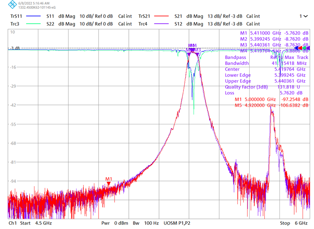Click the -42 y-axis scale label
Image resolution: width=314 pixels, height=229 pixels.
click(x=13, y=105)
